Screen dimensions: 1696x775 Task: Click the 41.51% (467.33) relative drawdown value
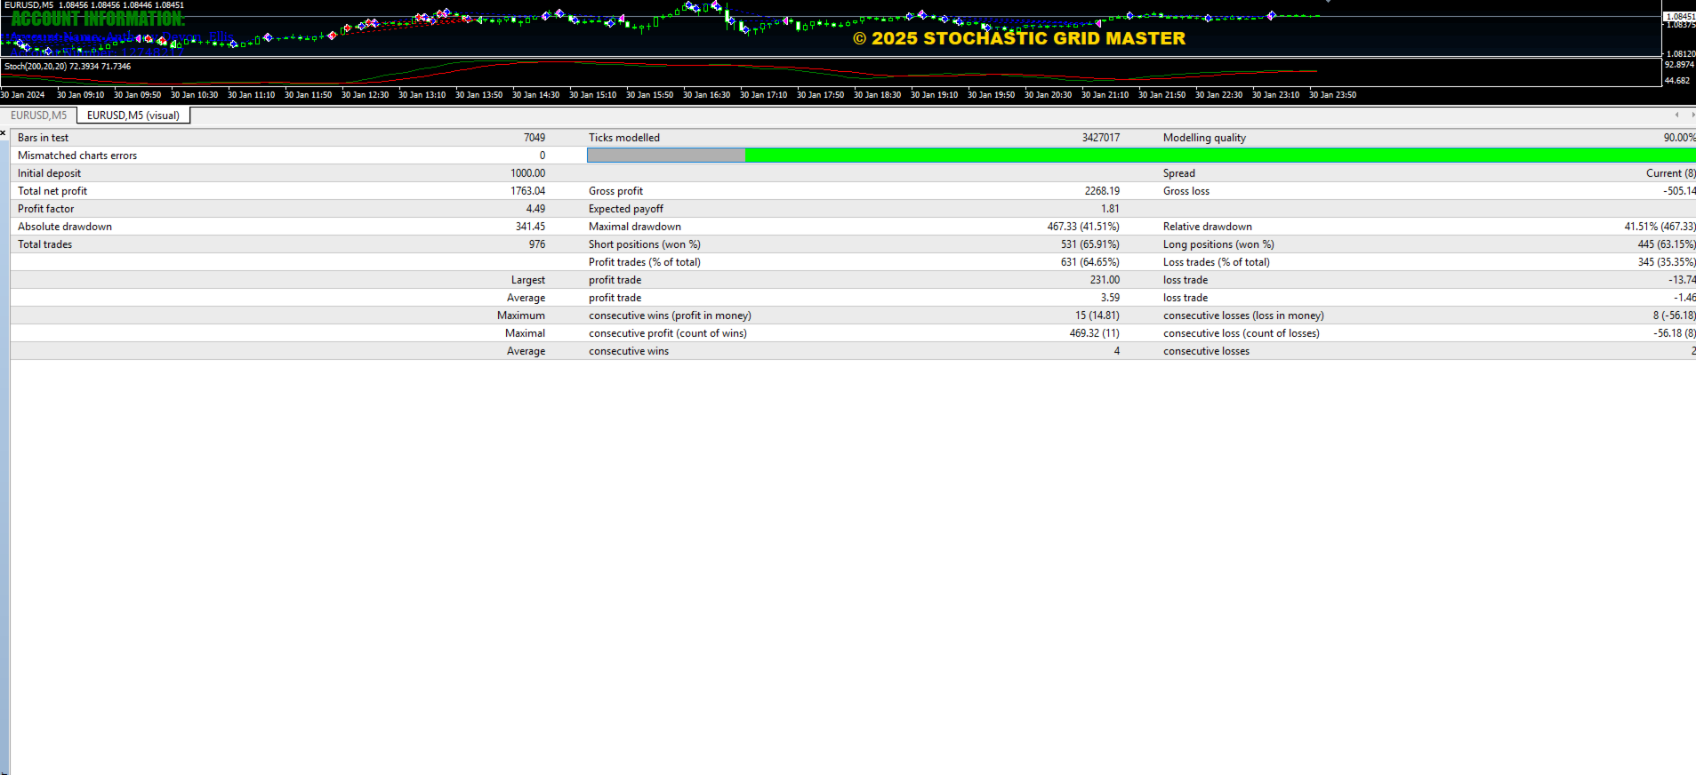coord(1660,227)
